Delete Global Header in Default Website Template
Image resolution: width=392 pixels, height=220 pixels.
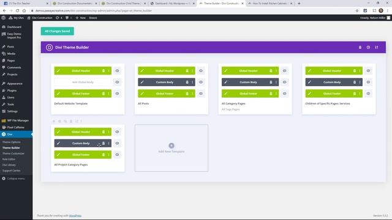click(x=104, y=71)
